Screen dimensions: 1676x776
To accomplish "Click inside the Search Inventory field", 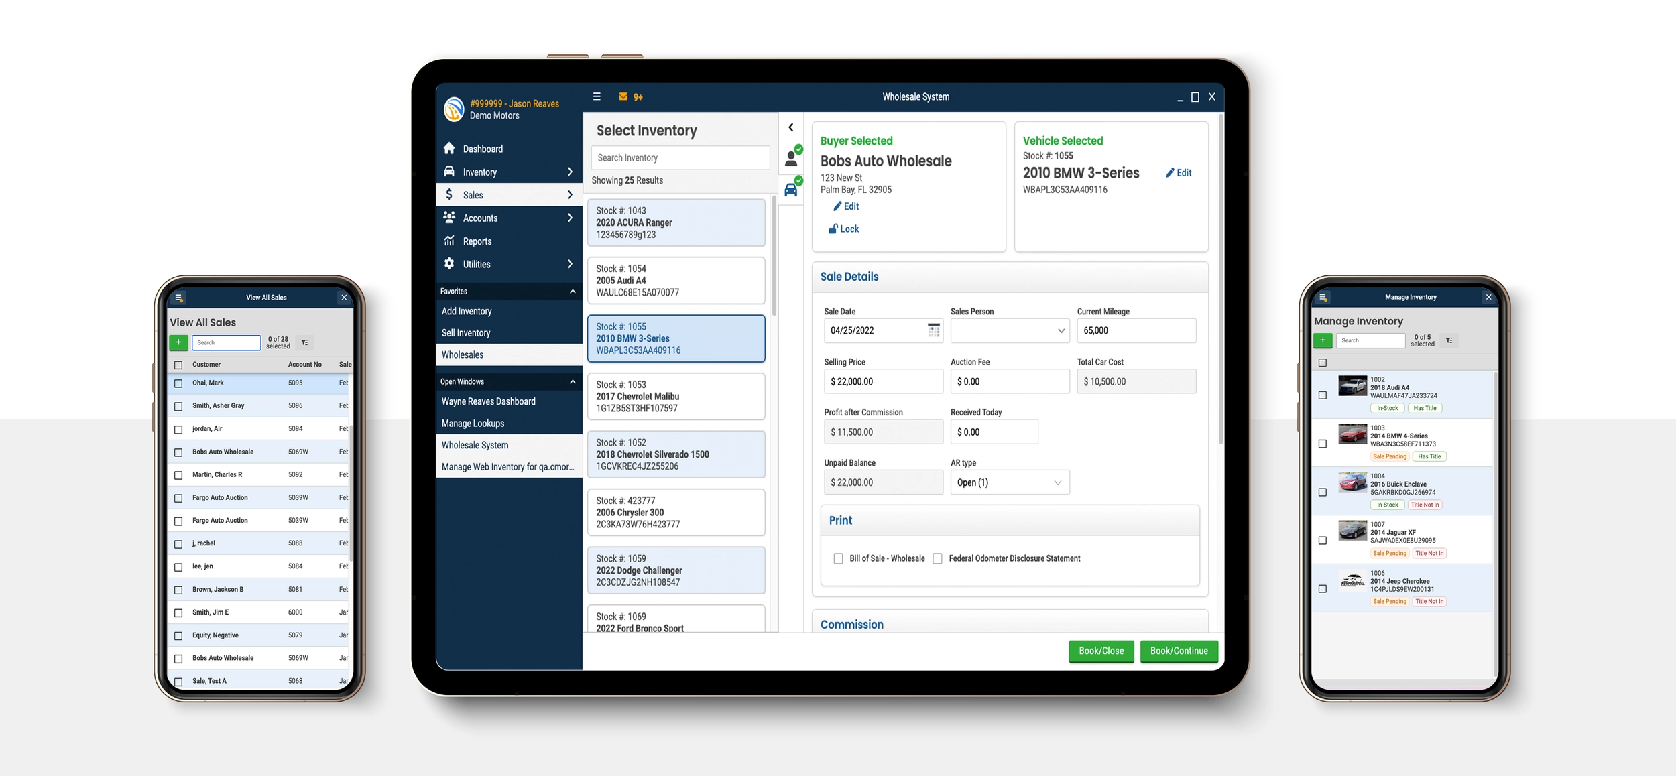I will 680,157.
